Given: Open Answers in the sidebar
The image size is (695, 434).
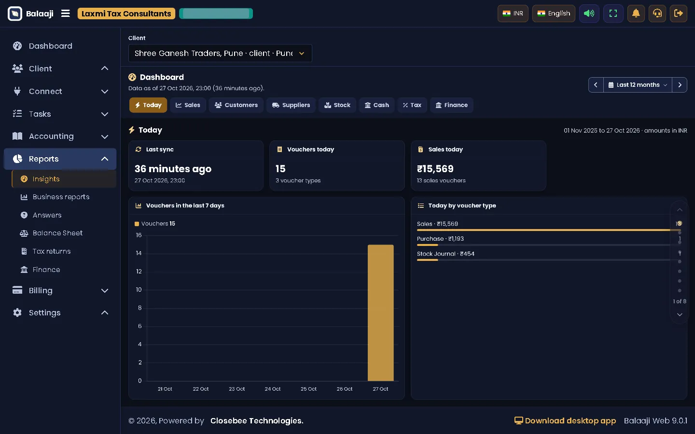Looking at the screenshot, I should tap(64, 215).
